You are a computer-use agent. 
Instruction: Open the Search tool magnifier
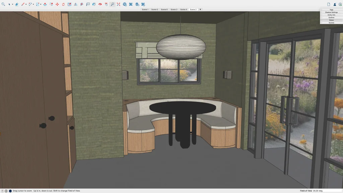point(3,4)
